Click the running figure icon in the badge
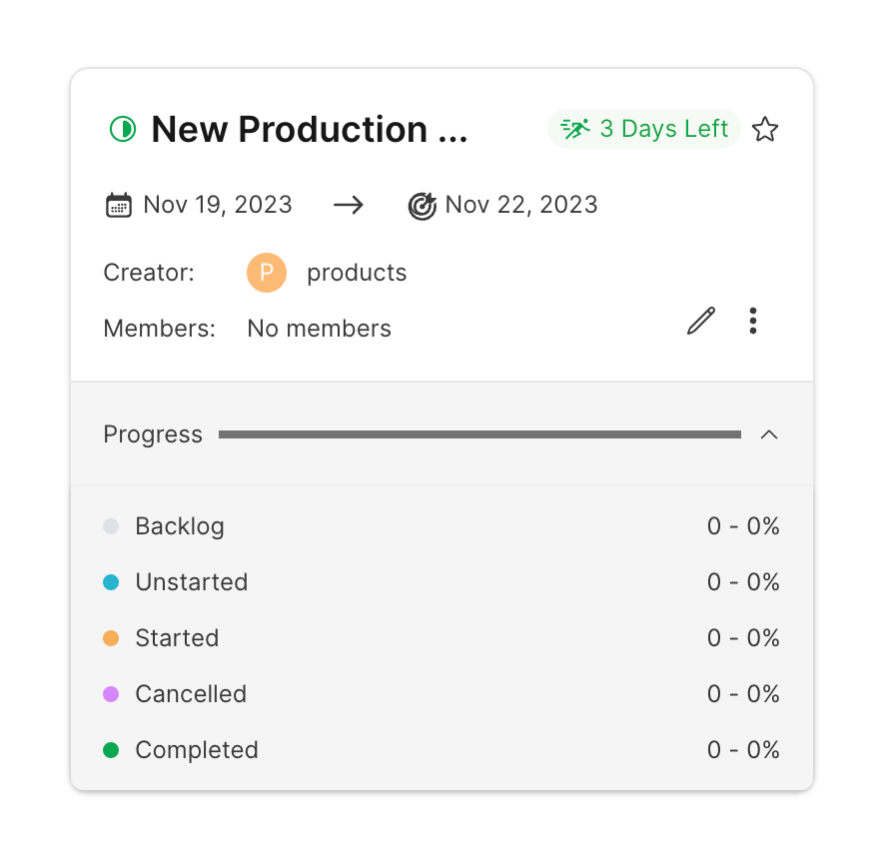884x863 pixels. [x=576, y=128]
